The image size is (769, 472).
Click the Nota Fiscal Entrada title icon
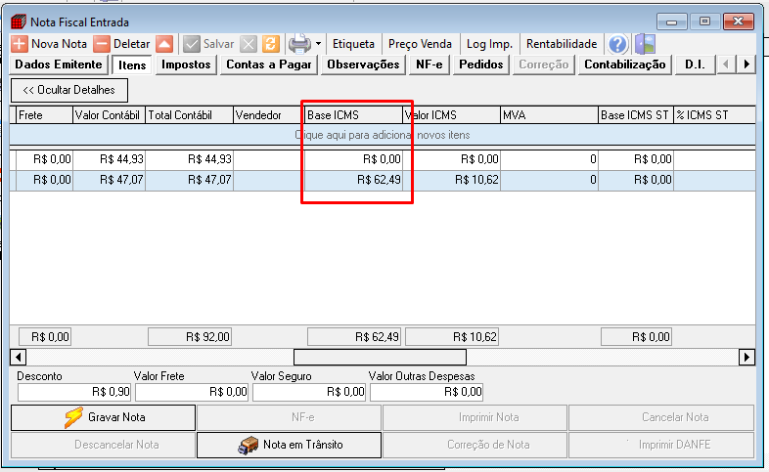point(19,22)
